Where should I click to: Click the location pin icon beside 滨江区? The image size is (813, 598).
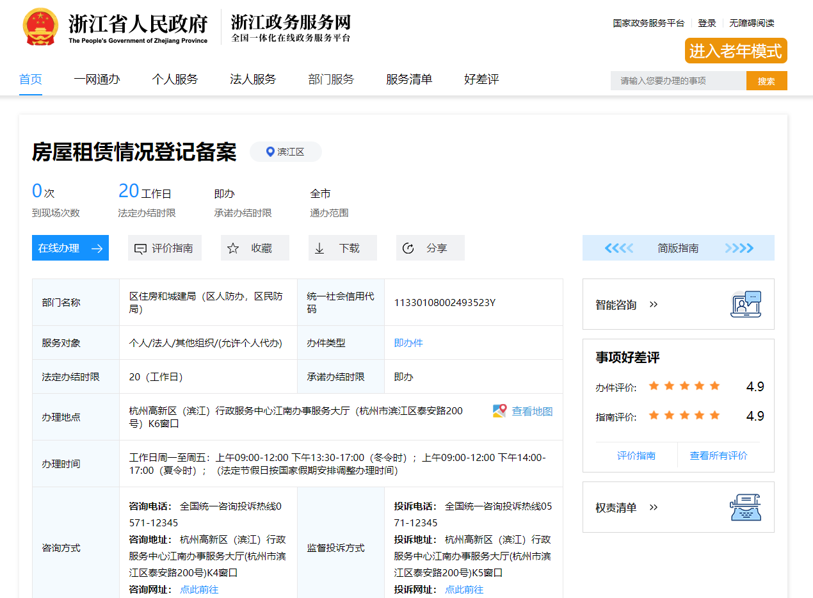pos(270,152)
